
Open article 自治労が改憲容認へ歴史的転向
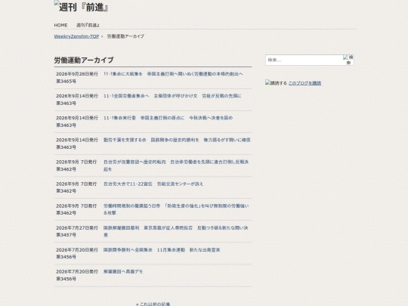click(176, 165)
